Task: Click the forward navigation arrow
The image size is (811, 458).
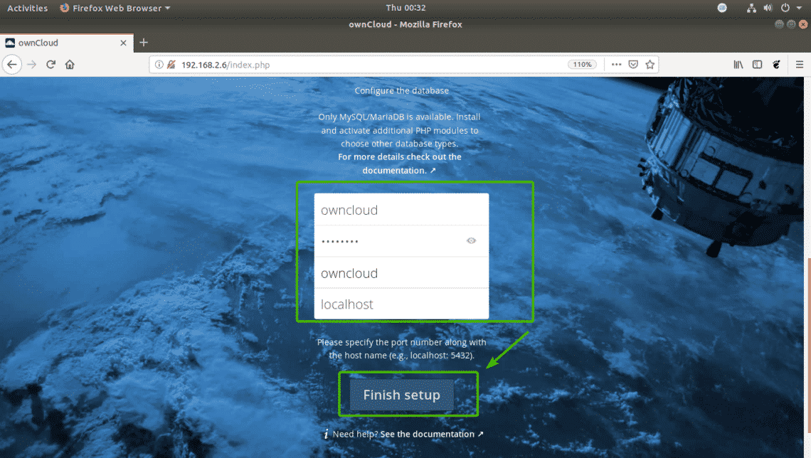Action: point(31,65)
